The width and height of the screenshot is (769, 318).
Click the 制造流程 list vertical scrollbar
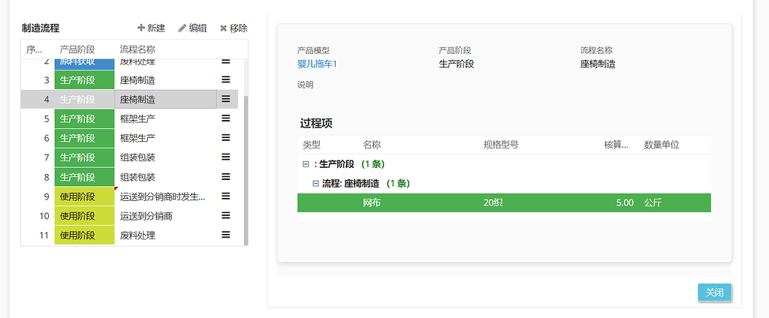click(246, 165)
